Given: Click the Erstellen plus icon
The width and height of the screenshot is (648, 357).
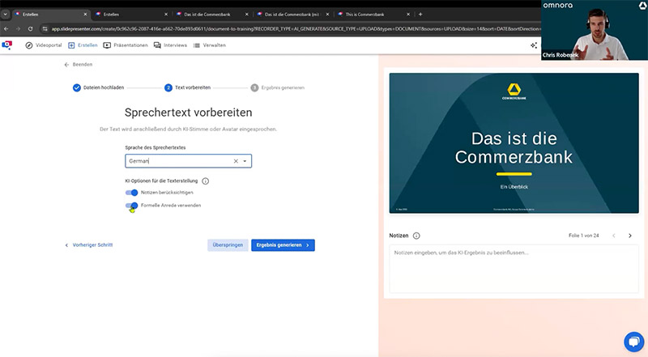Looking at the screenshot, I should [71, 45].
